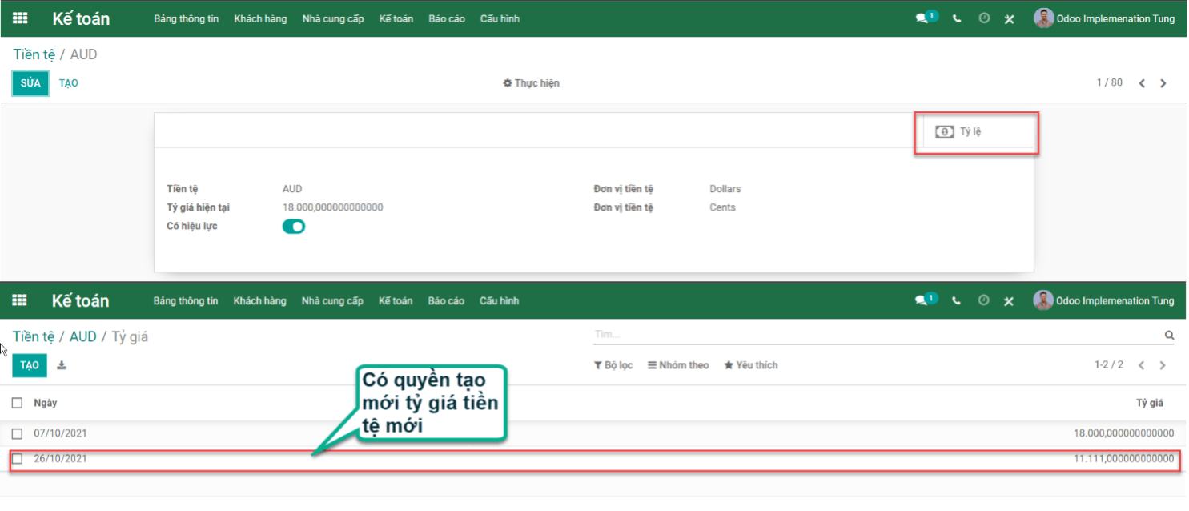This screenshot has width=1189, height=511.
Task: Open the Yêu thích favorites dropdown
Action: pos(751,365)
